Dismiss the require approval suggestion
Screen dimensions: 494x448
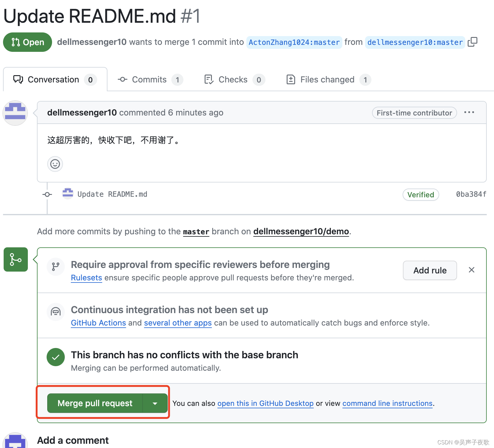click(472, 270)
